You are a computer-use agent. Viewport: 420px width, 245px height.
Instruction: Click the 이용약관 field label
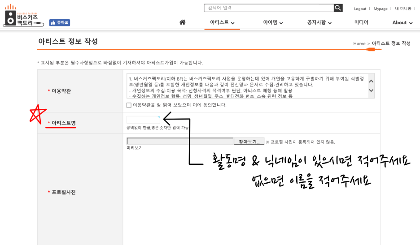click(61, 91)
